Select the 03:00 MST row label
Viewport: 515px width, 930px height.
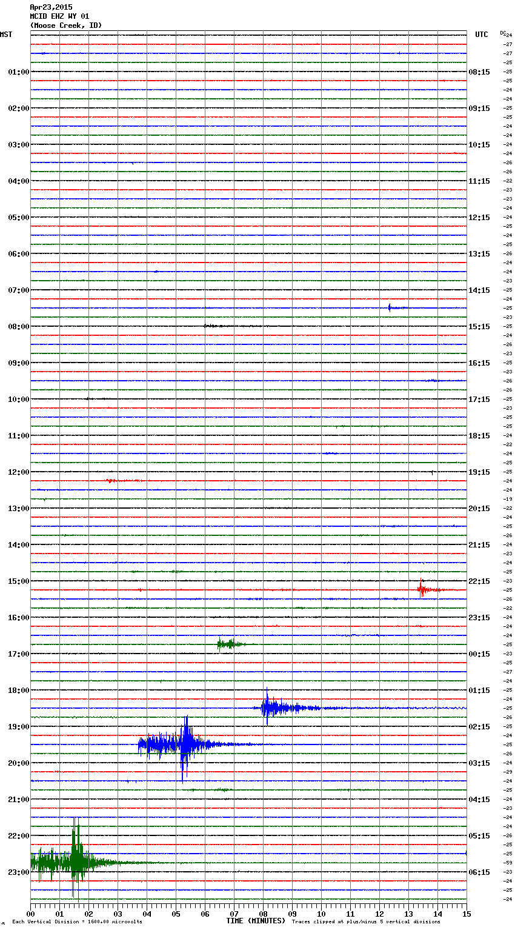pos(19,145)
